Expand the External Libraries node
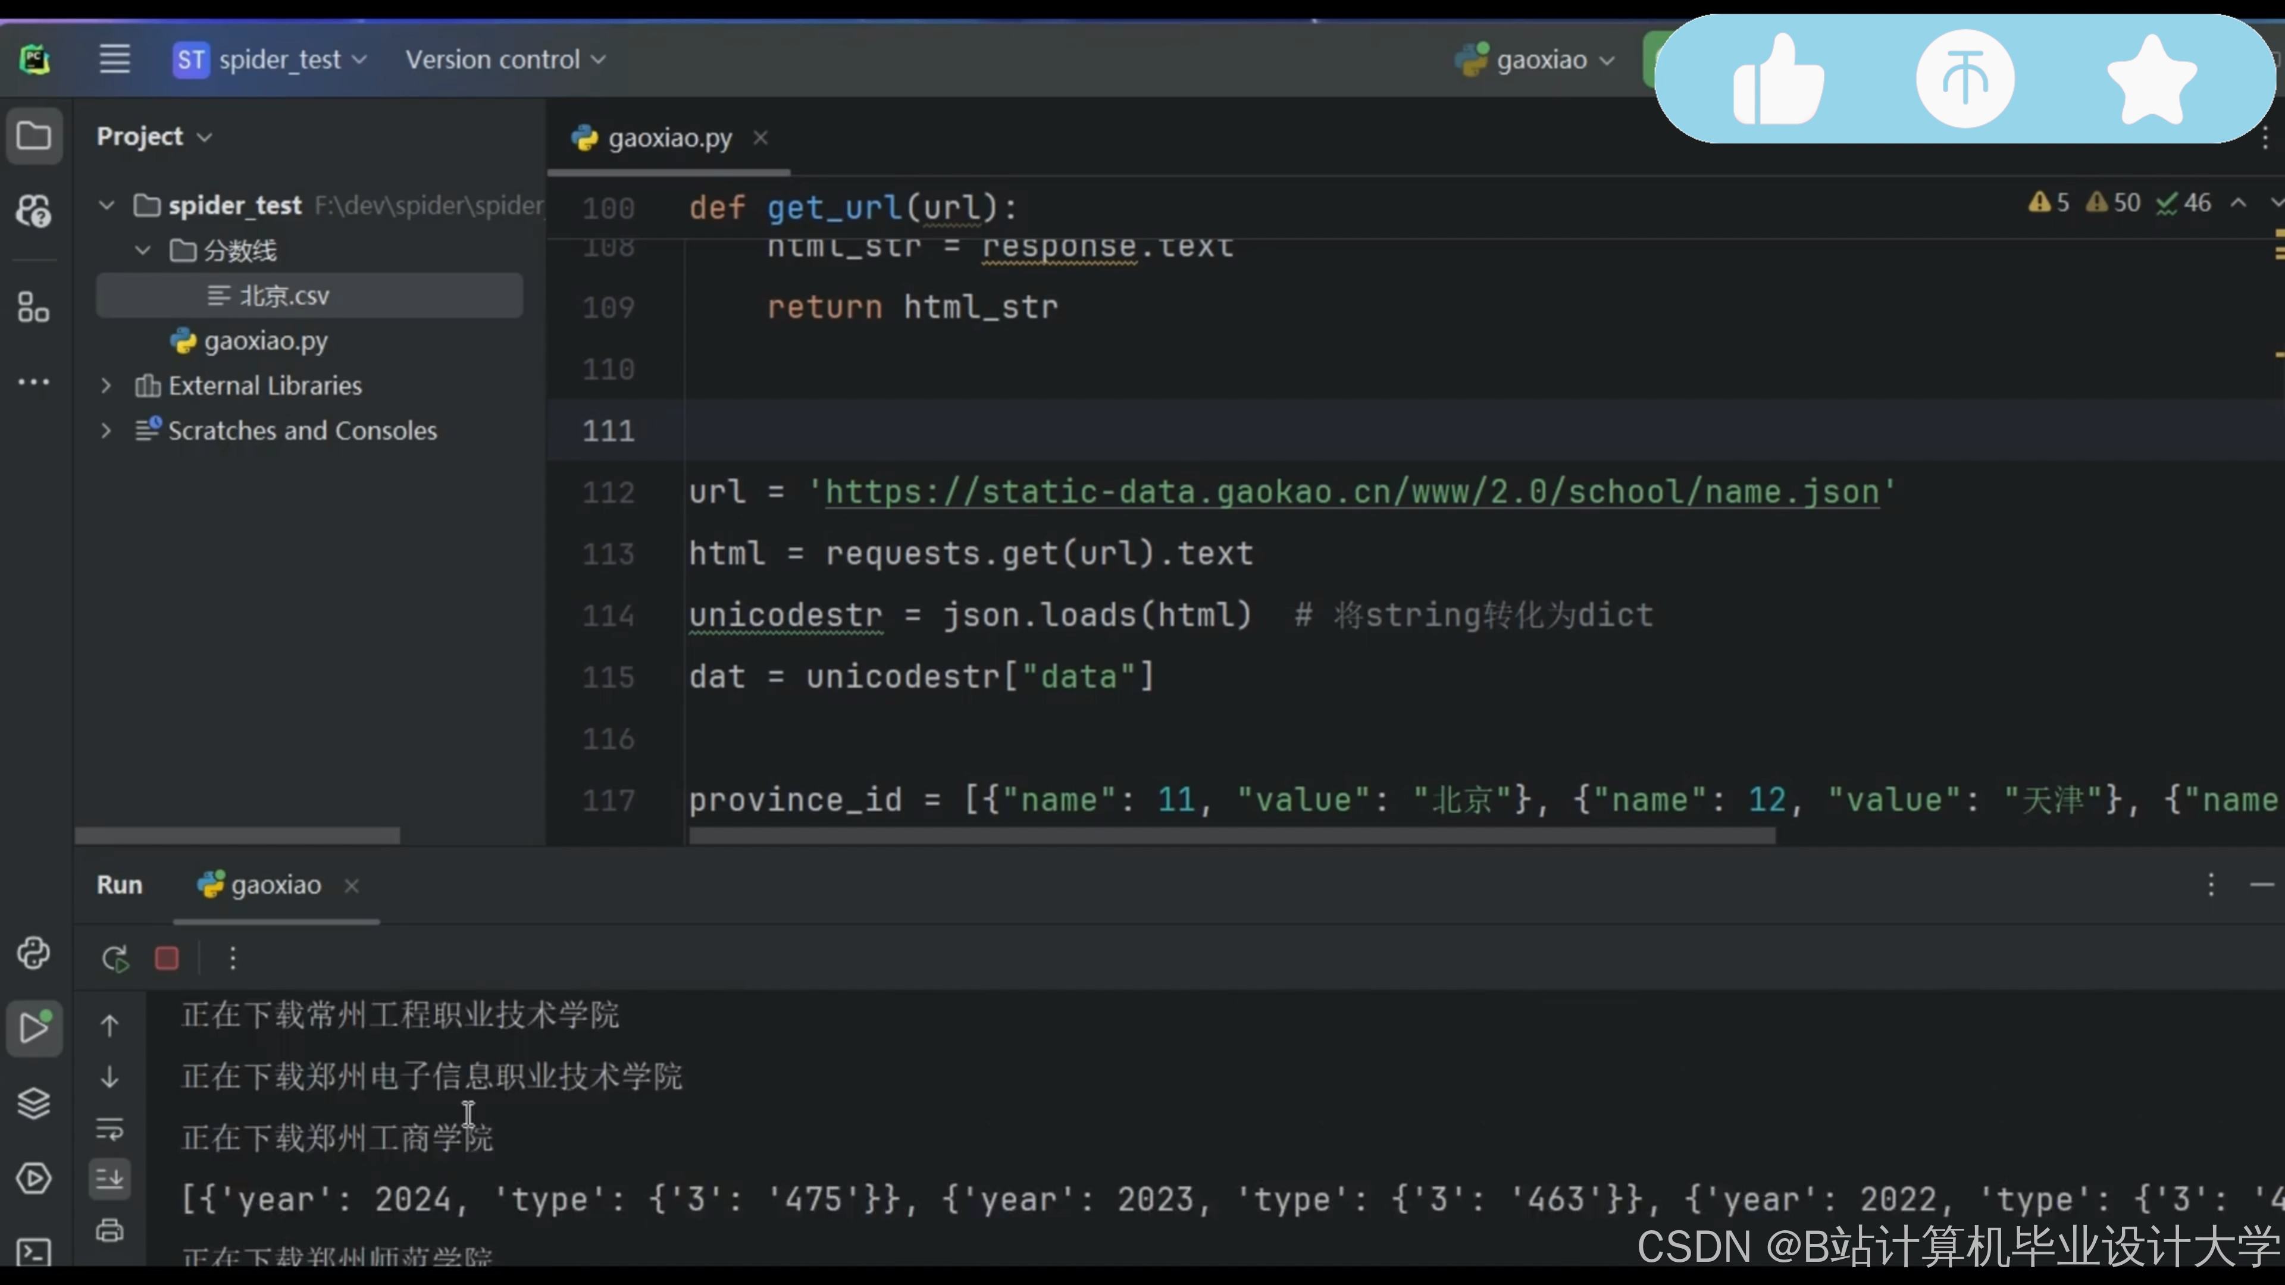The width and height of the screenshot is (2285, 1285). pyautogui.click(x=107, y=385)
